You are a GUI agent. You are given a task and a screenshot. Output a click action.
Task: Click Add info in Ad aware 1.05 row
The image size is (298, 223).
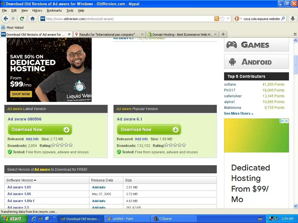[x=99, y=187]
